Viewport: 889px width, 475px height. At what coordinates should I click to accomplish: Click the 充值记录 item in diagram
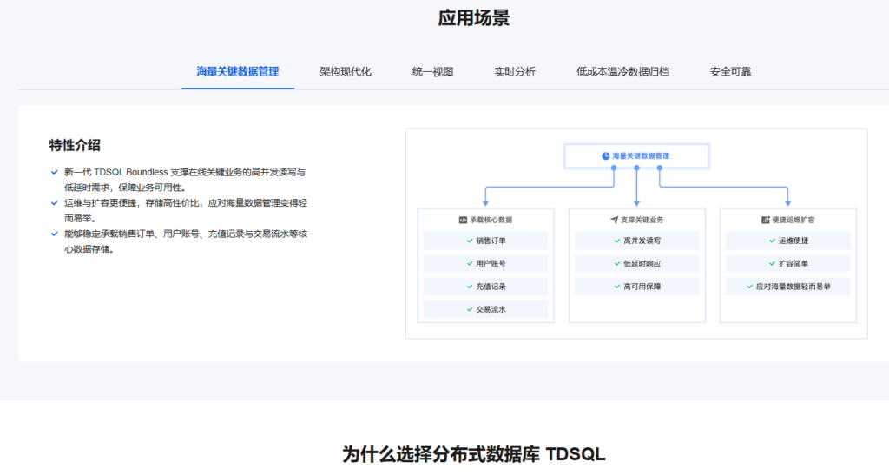coord(486,287)
